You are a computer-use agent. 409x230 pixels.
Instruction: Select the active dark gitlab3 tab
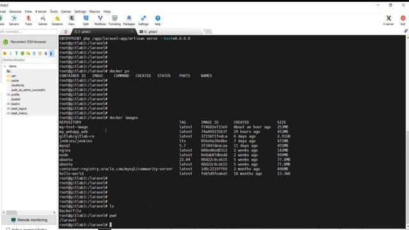point(104,31)
